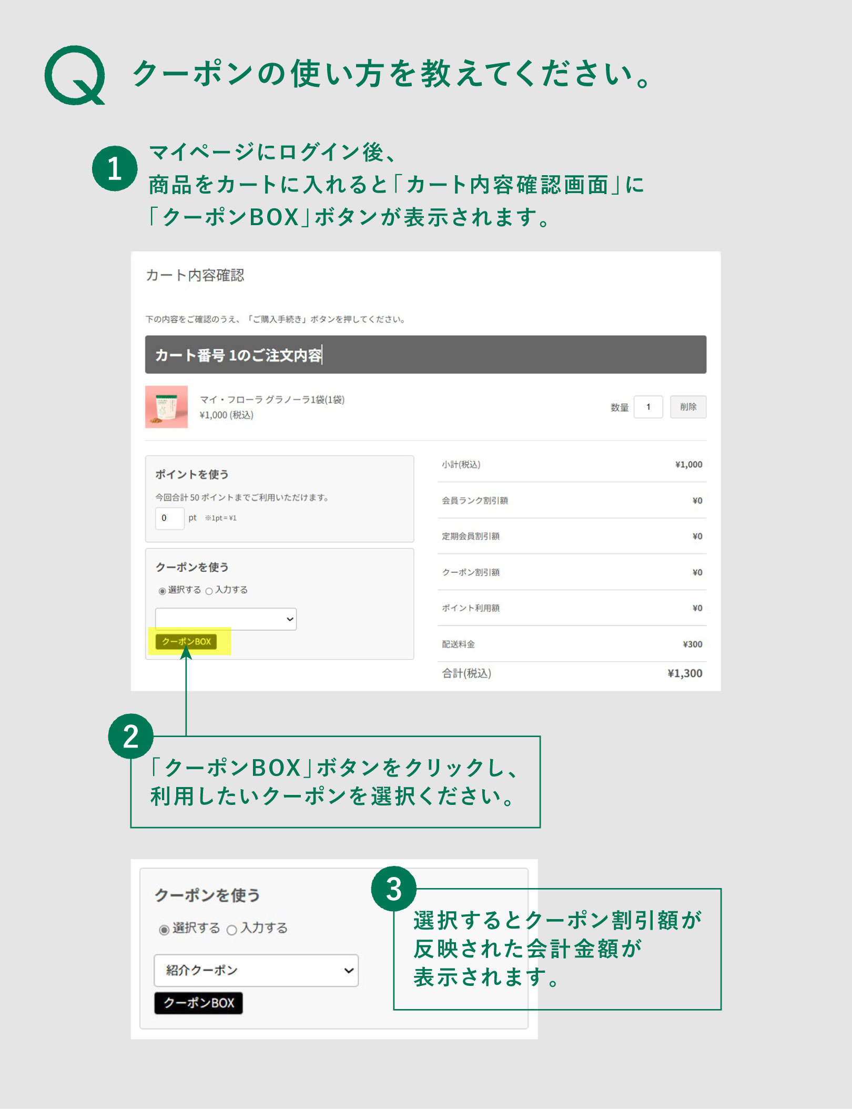Click the chevron on the 紹介クーポン dropdown
The width and height of the screenshot is (852, 1109).
[x=348, y=971]
